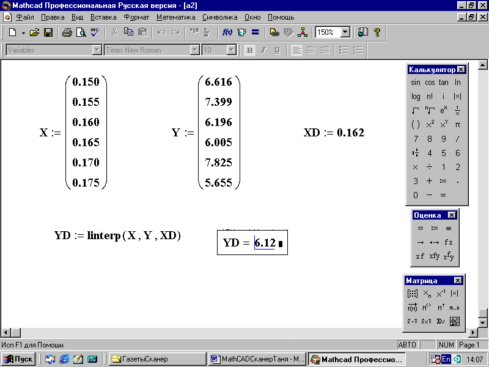Click vector sum Συ icon in Матрица
This screenshot has height=367, width=489.
pos(441,322)
